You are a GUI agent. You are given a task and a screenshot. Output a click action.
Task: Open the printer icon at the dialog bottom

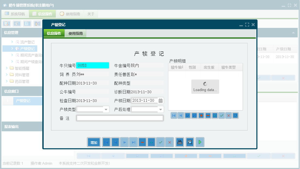click(x=180, y=142)
